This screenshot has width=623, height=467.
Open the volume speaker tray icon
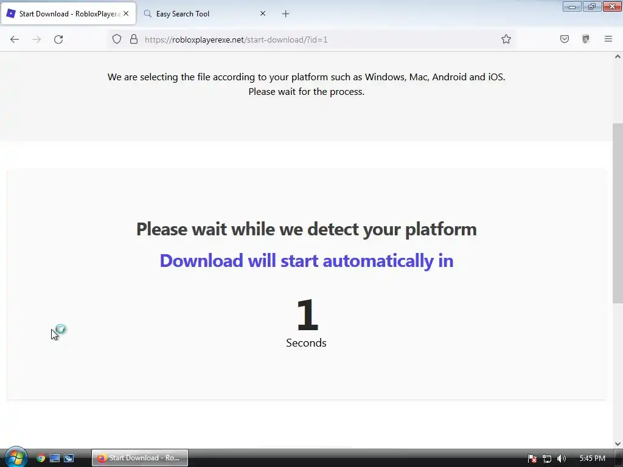pos(562,458)
